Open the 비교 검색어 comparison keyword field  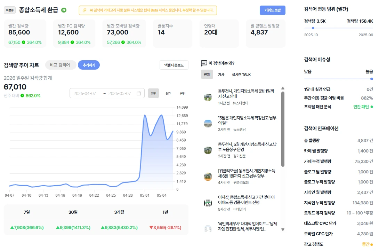coord(61,65)
